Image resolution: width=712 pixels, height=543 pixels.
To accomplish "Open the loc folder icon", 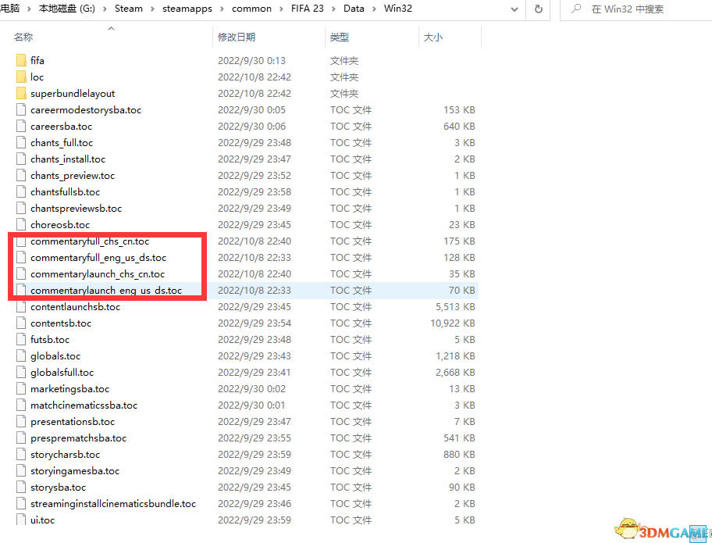I will tap(21, 77).
